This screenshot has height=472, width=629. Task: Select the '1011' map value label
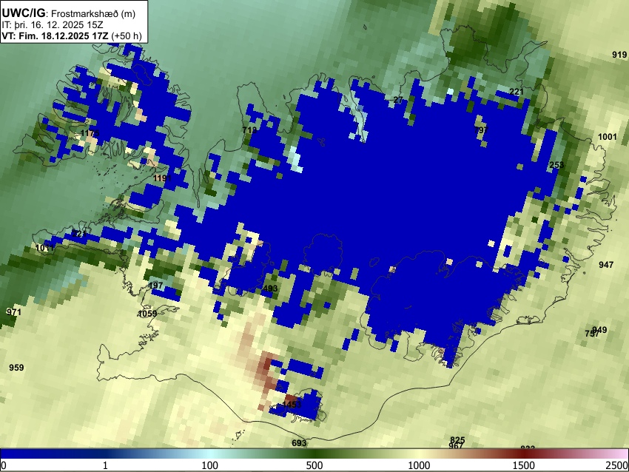click(x=44, y=248)
